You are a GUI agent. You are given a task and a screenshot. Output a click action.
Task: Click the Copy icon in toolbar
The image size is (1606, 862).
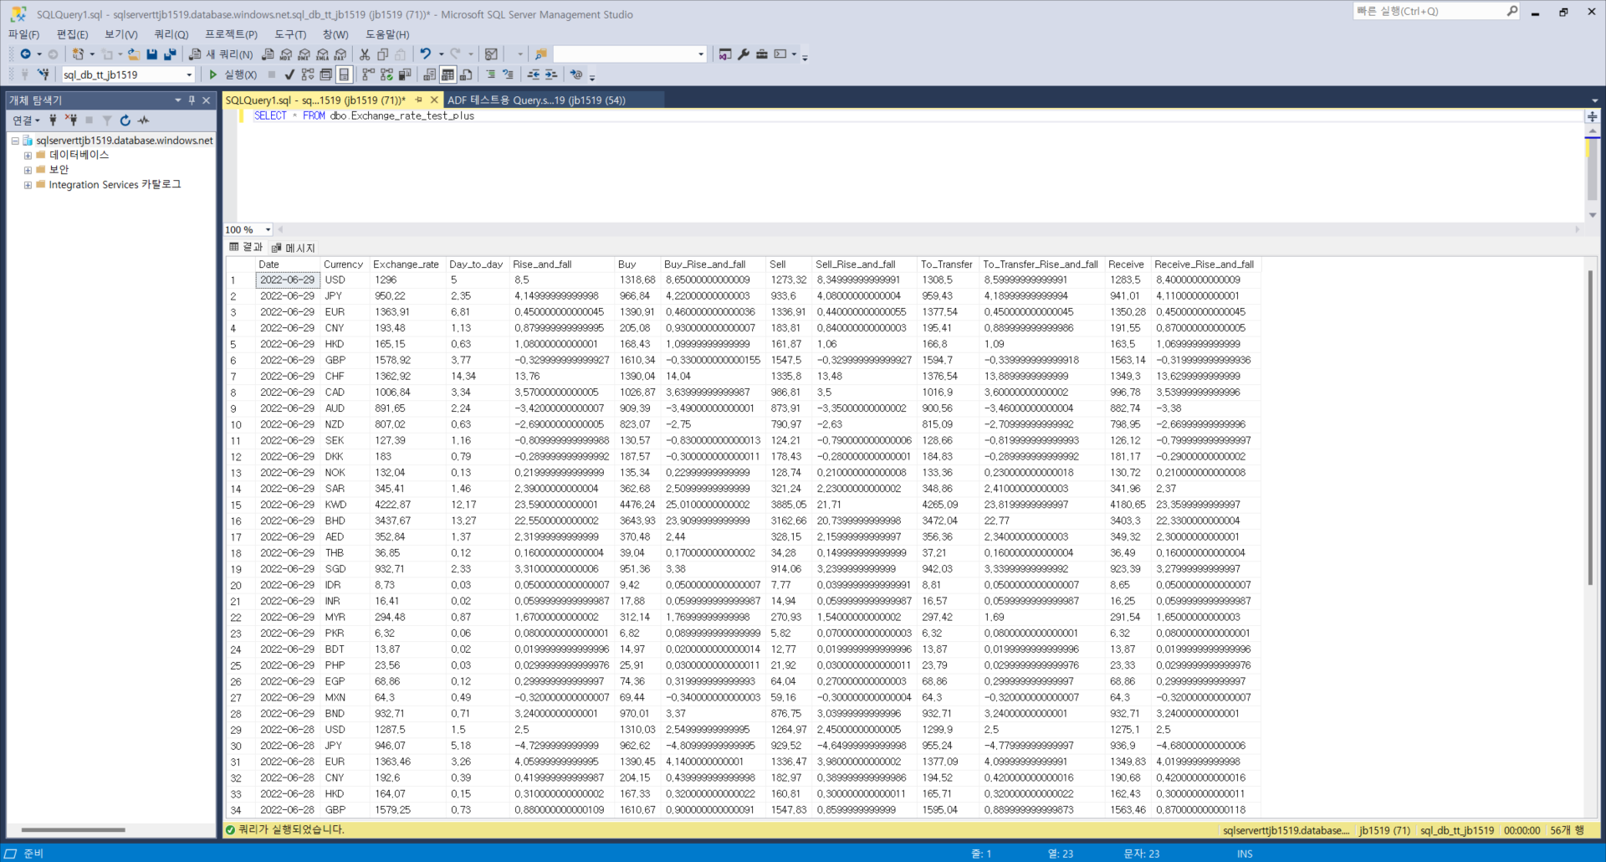pyautogui.click(x=382, y=54)
